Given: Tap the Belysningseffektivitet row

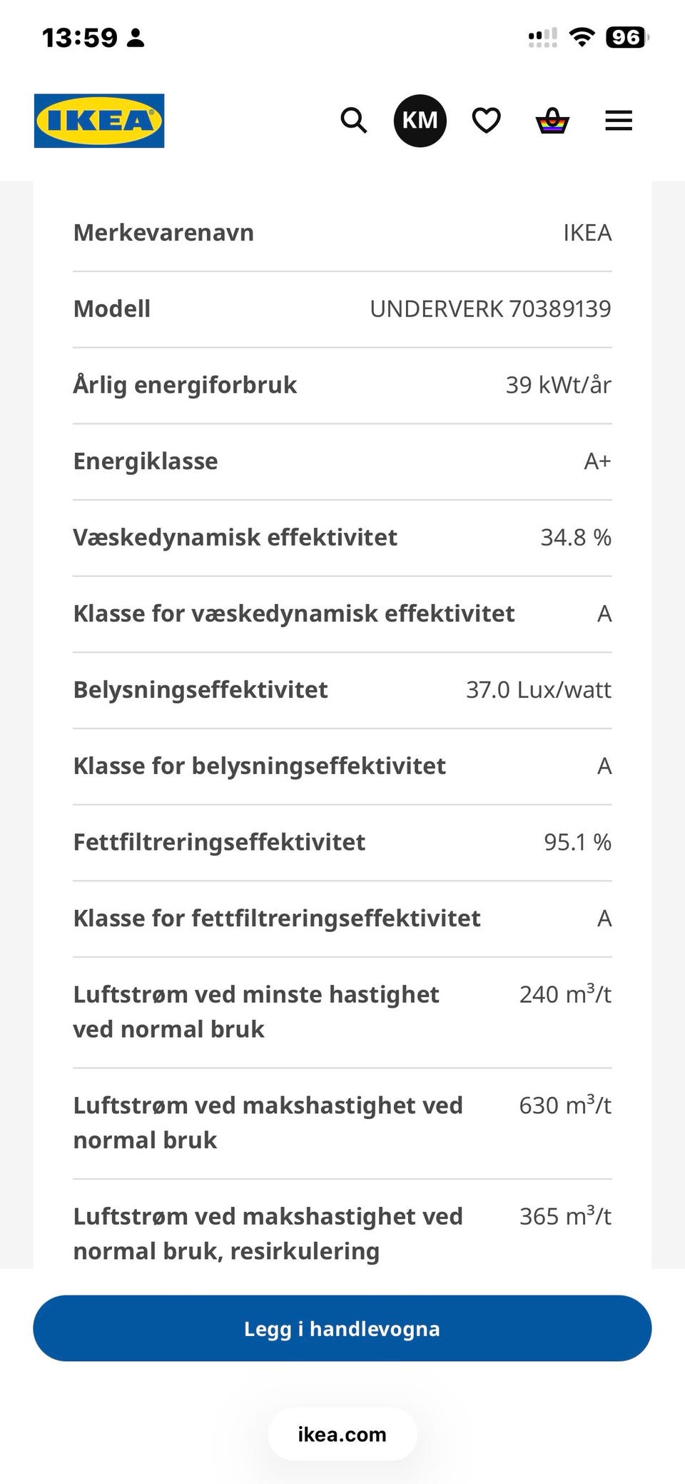Looking at the screenshot, I should point(342,691).
